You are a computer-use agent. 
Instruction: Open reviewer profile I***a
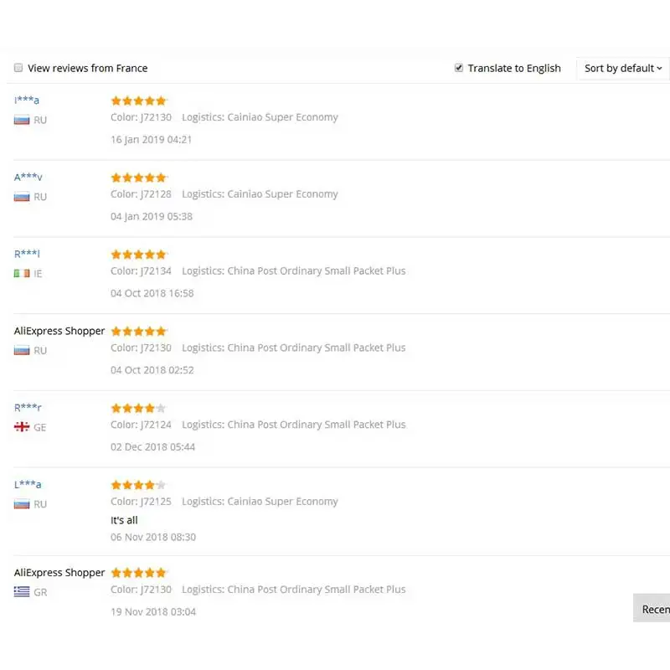click(27, 100)
